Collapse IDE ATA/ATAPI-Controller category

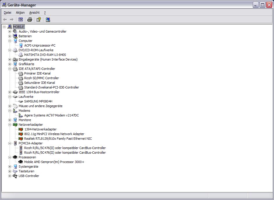10,69
